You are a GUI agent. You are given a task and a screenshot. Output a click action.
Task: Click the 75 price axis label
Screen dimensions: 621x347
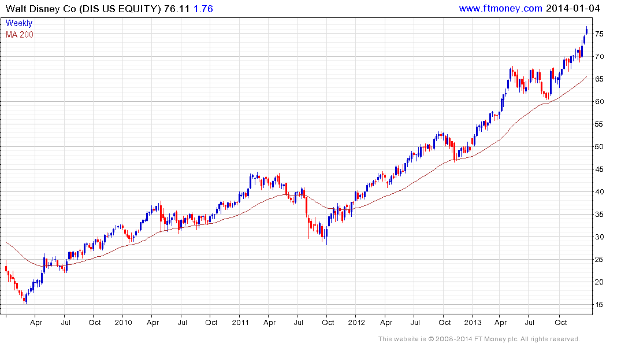pyautogui.click(x=599, y=34)
